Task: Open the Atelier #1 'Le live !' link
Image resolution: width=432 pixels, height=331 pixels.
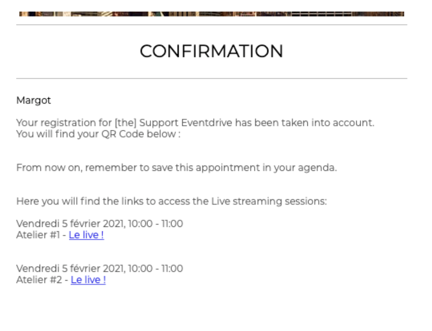Action: tap(86, 235)
